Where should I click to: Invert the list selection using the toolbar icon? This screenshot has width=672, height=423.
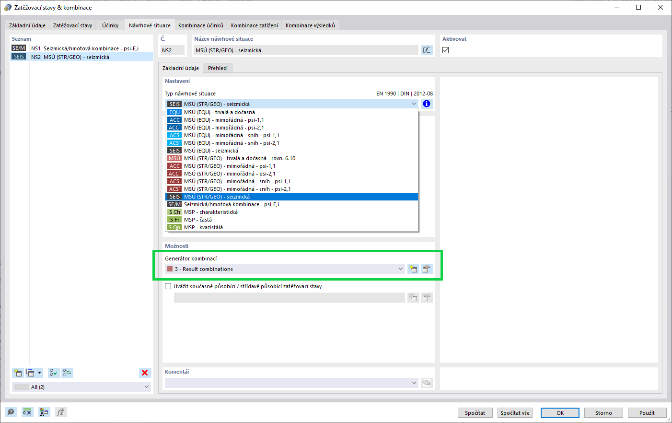point(67,373)
